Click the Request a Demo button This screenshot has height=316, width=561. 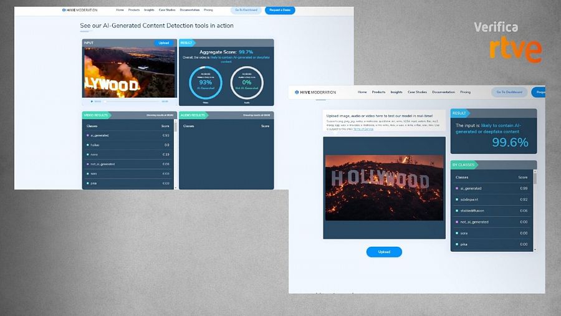coord(280,10)
